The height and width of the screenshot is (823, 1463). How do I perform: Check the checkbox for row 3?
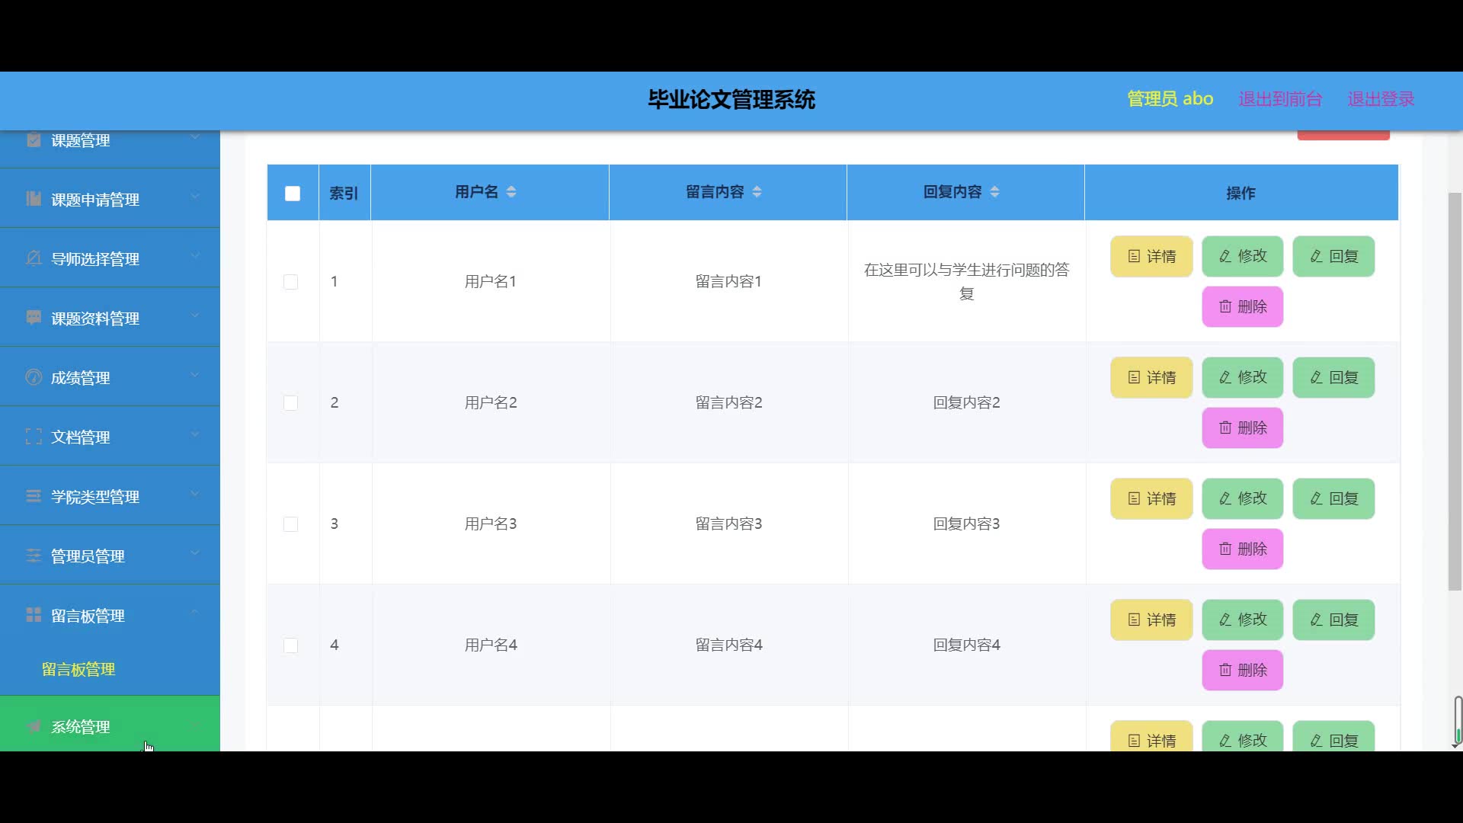pos(290,524)
